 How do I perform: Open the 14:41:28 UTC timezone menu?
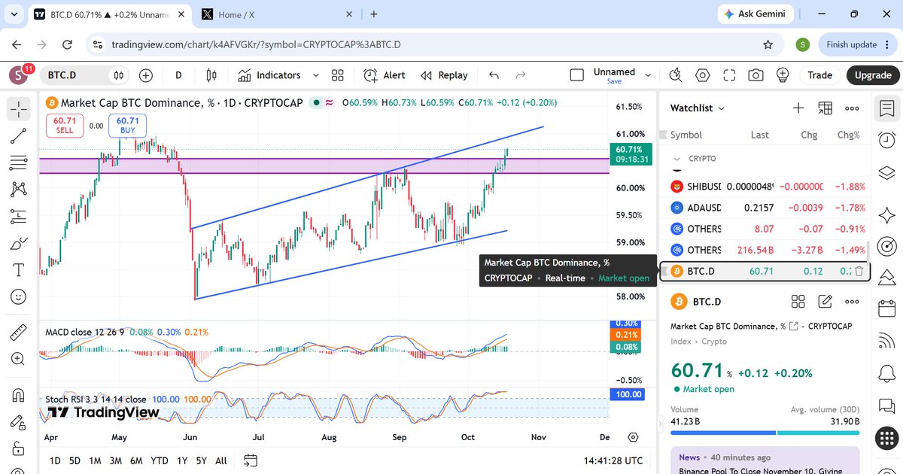point(613,460)
